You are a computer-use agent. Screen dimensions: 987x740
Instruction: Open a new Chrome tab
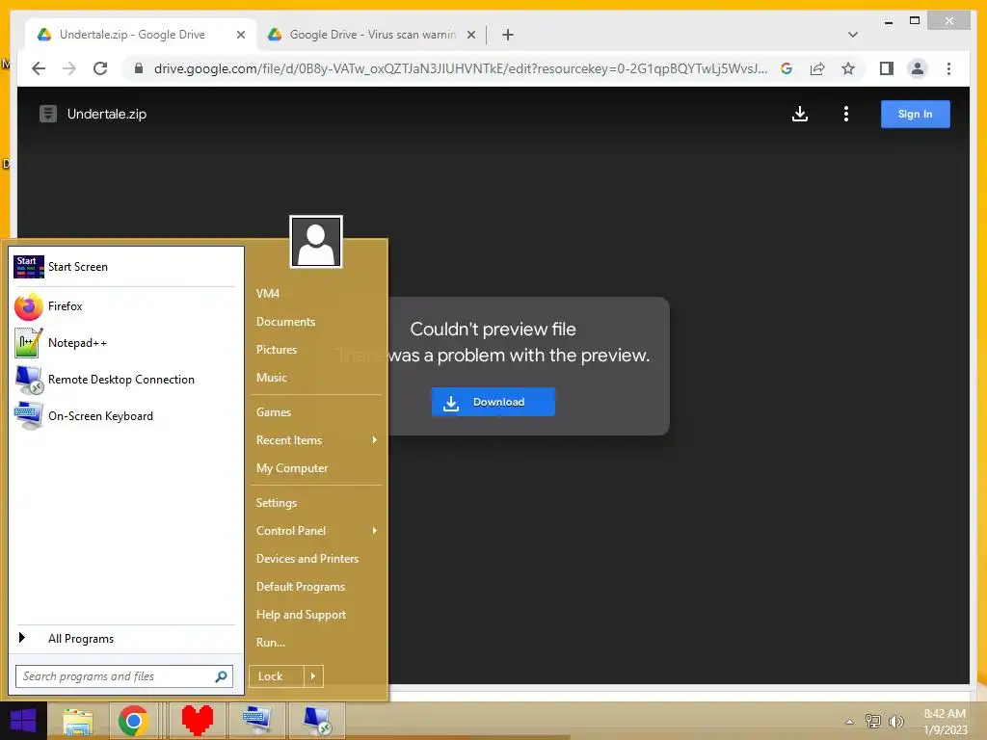[x=508, y=35]
